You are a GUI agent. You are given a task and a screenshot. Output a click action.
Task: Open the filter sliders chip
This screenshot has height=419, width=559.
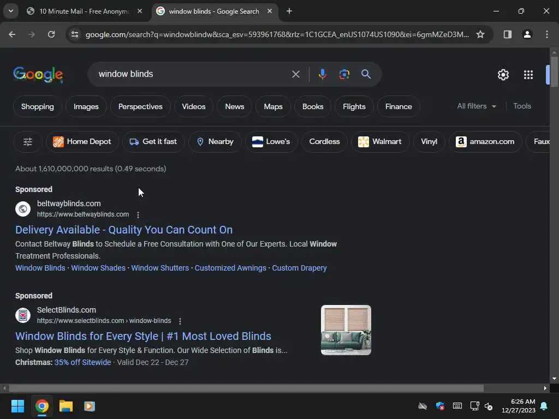[x=28, y=142]
